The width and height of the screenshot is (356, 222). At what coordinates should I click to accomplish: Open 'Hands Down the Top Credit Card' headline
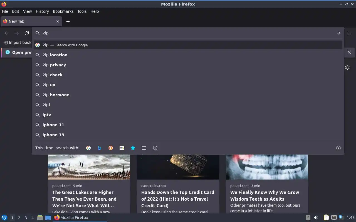click(177, 199)
